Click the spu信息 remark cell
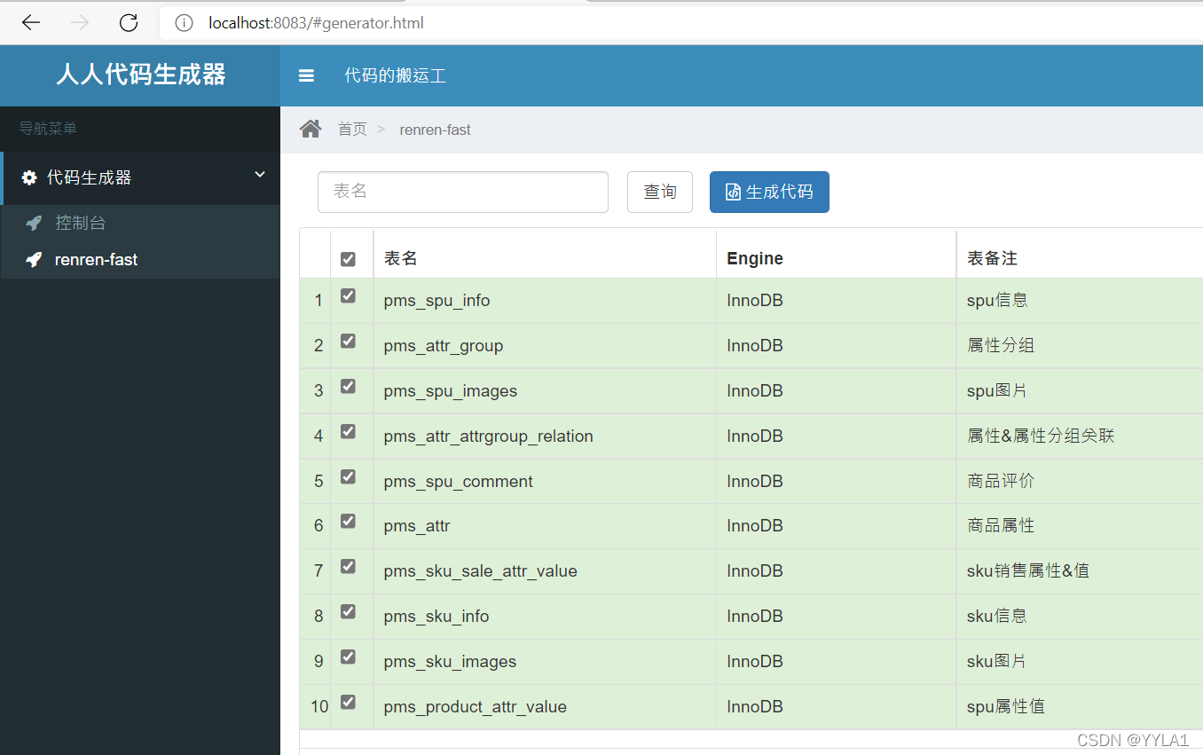 click(1080, 301)
